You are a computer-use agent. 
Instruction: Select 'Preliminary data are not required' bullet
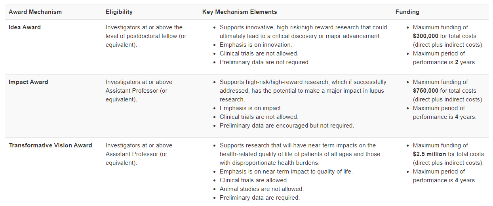[265, 62]
